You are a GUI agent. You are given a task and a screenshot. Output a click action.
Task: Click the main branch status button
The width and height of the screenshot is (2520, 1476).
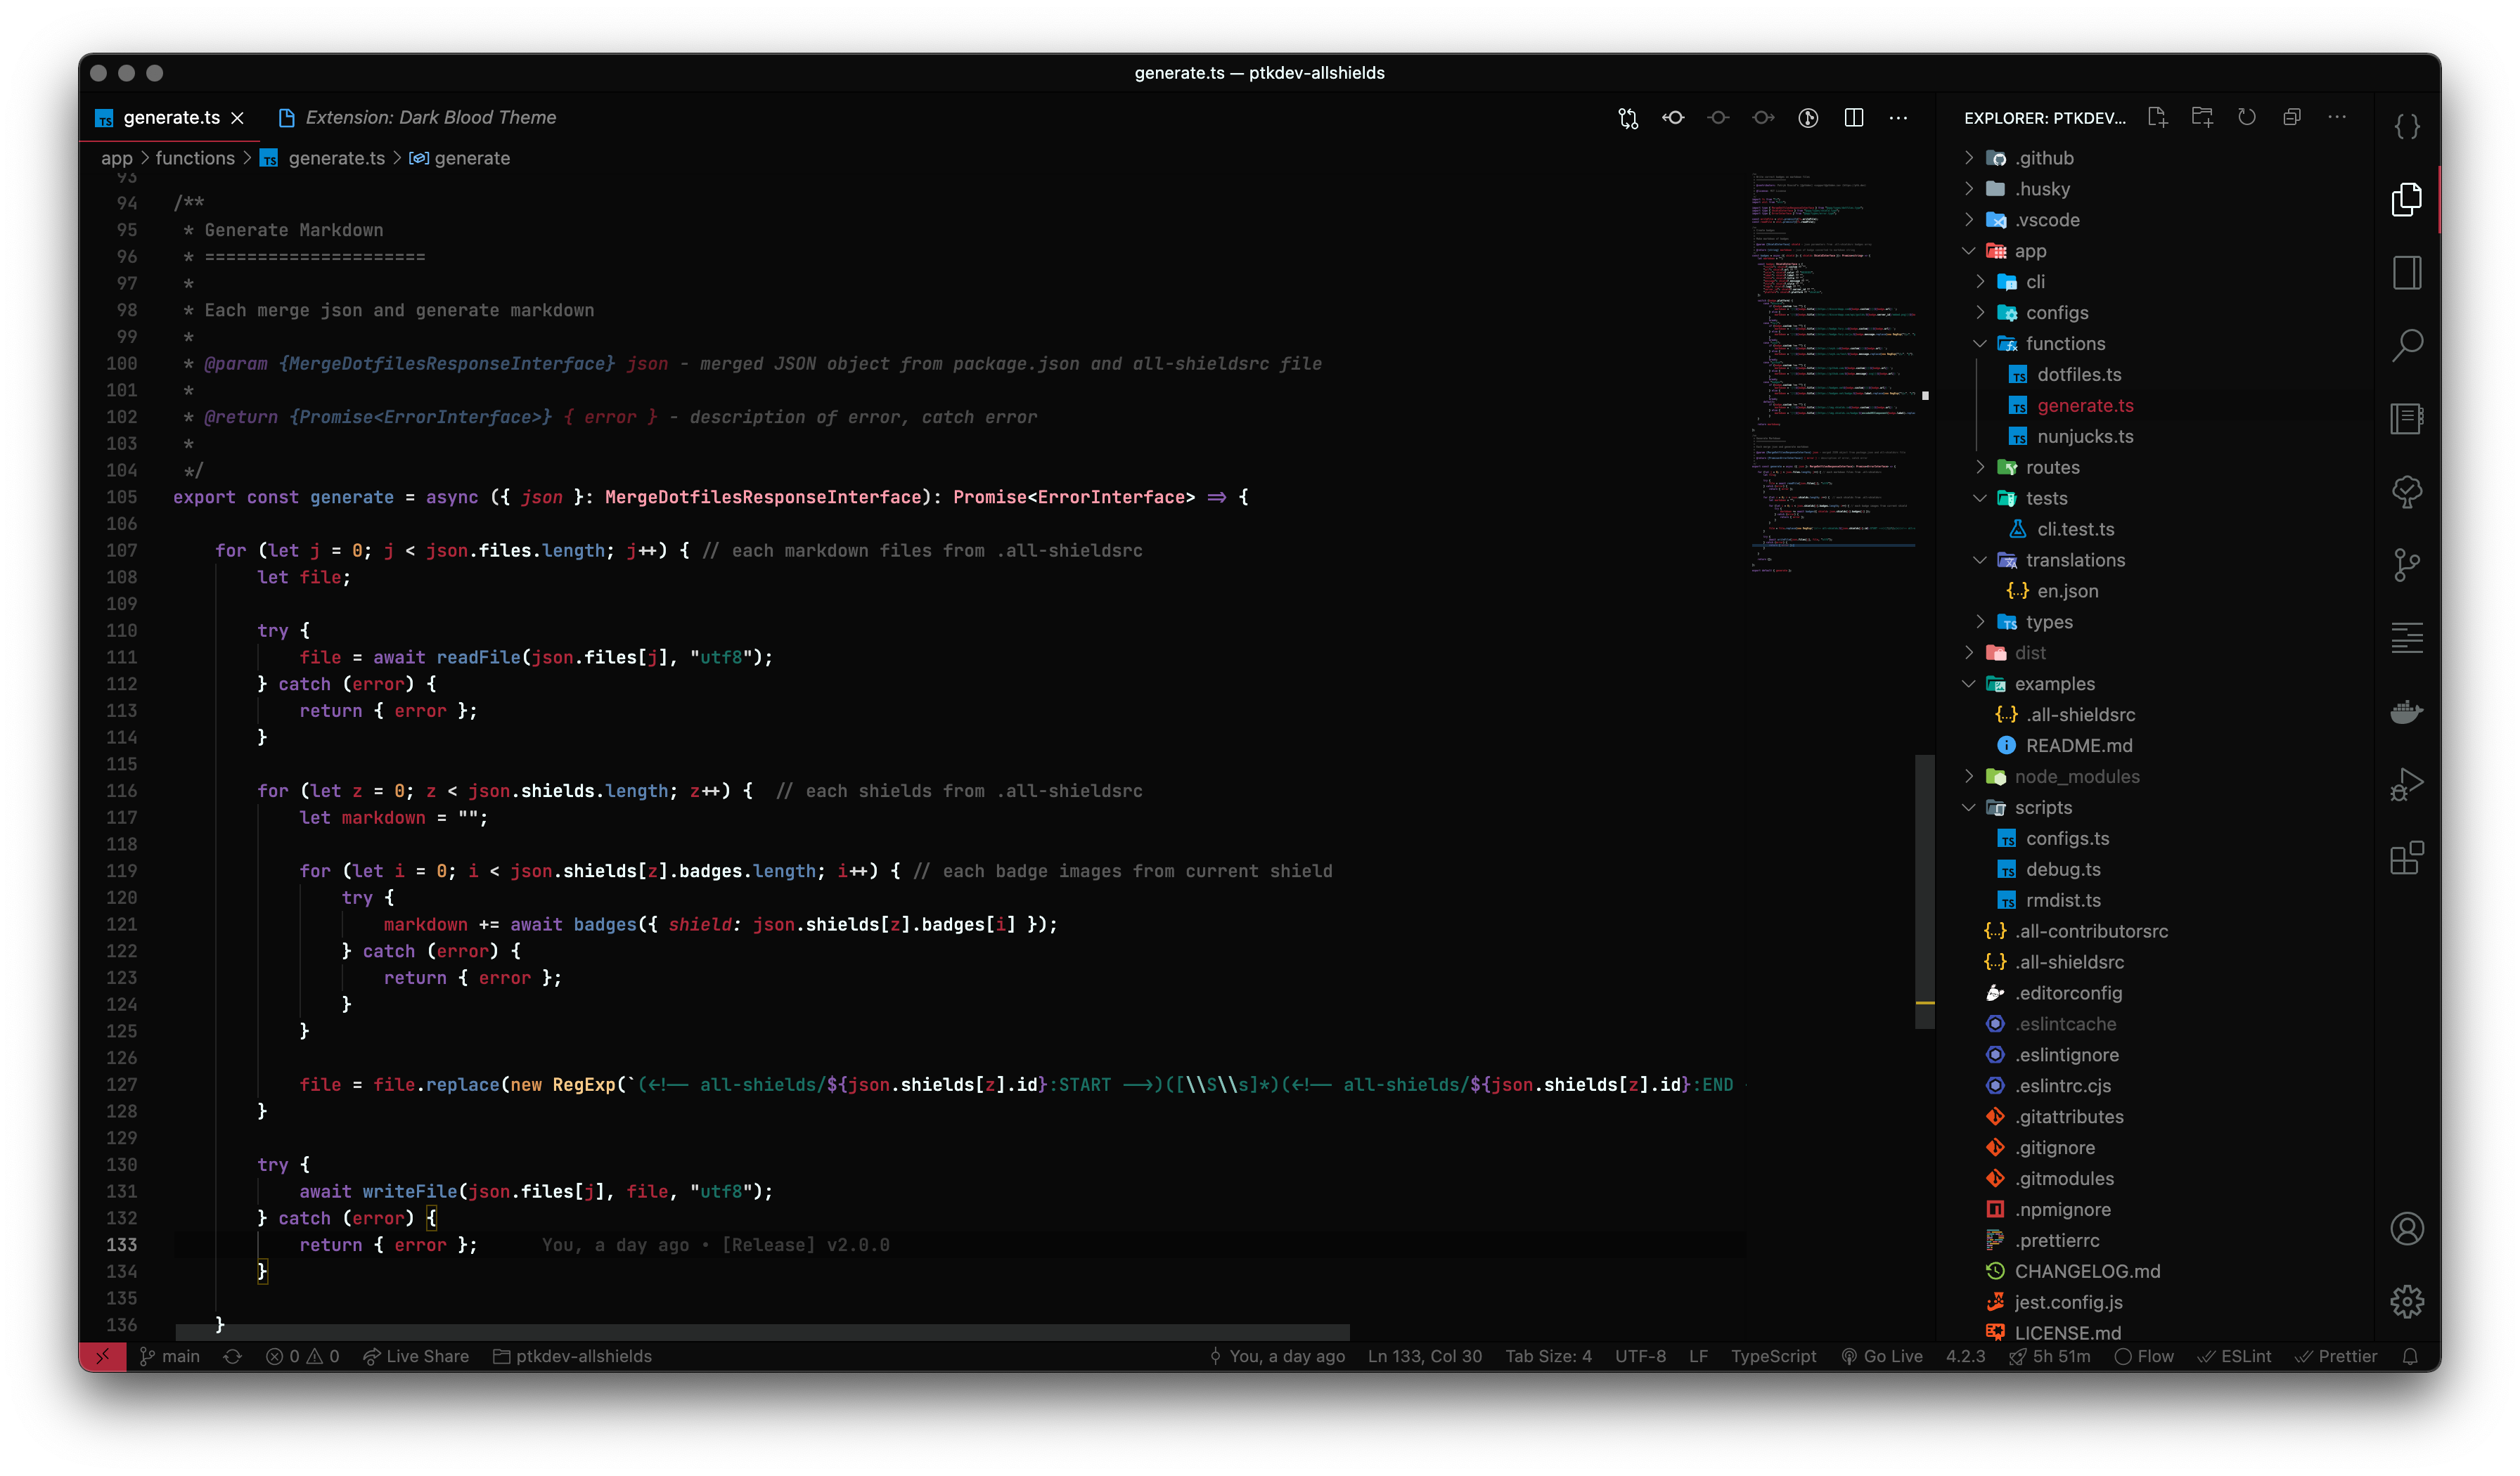(170, 1356)
